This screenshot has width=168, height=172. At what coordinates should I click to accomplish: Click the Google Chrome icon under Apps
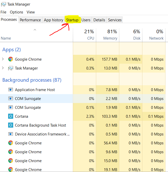(10, 59)
